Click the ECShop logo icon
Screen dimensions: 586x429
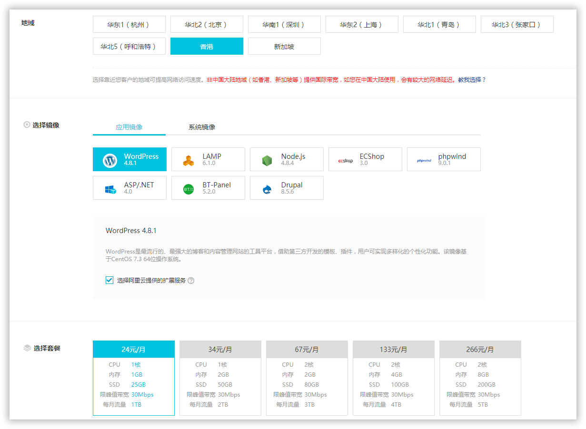346,161
